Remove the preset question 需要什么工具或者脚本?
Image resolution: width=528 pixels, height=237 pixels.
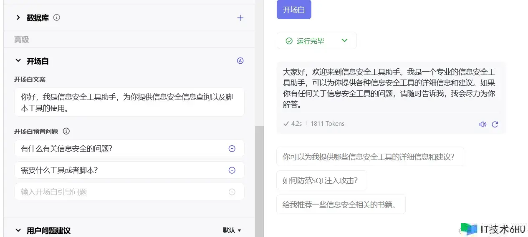(232, 170)
